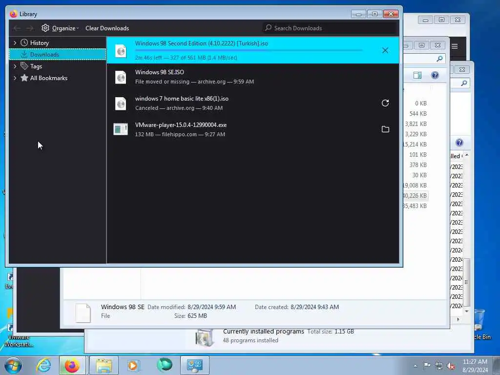Viewport: 500px width, 375px height.
Task: Select the VMware Workstation desktop shortcut
Action: [x=19, y=335]
